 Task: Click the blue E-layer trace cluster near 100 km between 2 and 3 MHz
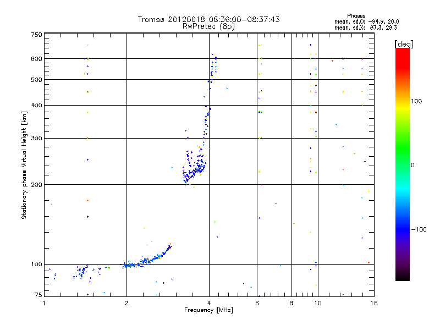tap(147, 257)
